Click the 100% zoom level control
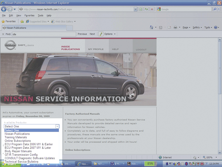 pyautogui.click(x=210, y=157)
